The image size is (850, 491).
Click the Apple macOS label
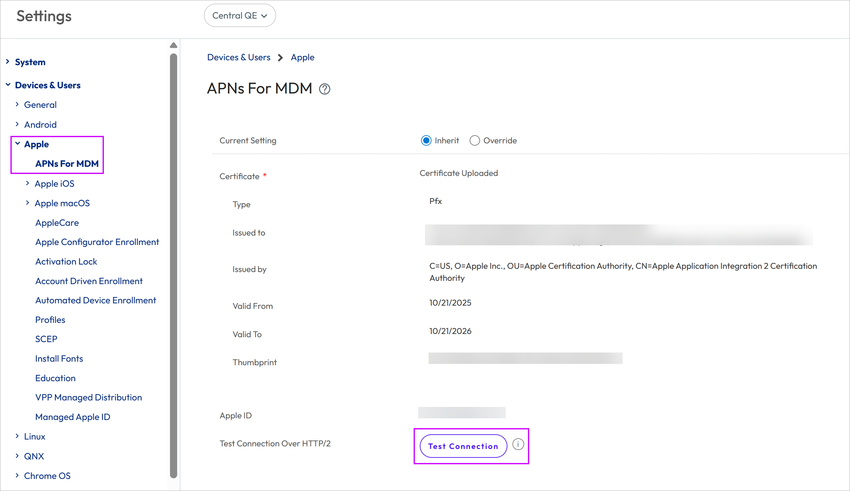pyautogui.click(x=62, y=203)
